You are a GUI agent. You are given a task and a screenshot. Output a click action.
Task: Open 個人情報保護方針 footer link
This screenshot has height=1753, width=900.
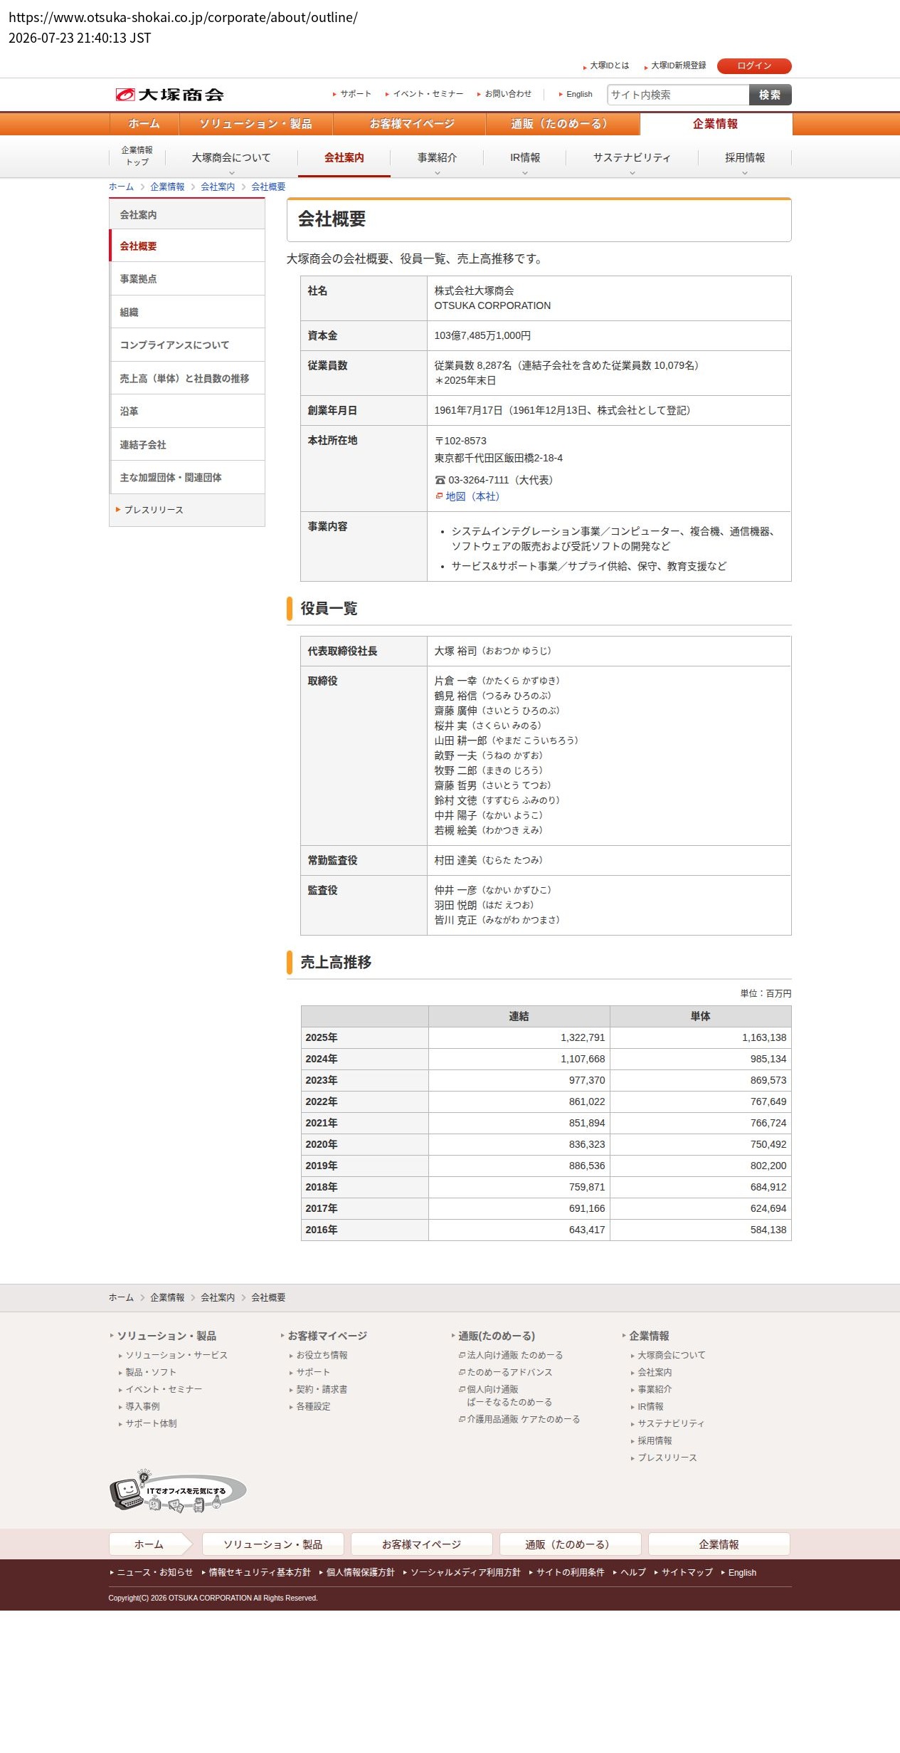point(360,1572)
